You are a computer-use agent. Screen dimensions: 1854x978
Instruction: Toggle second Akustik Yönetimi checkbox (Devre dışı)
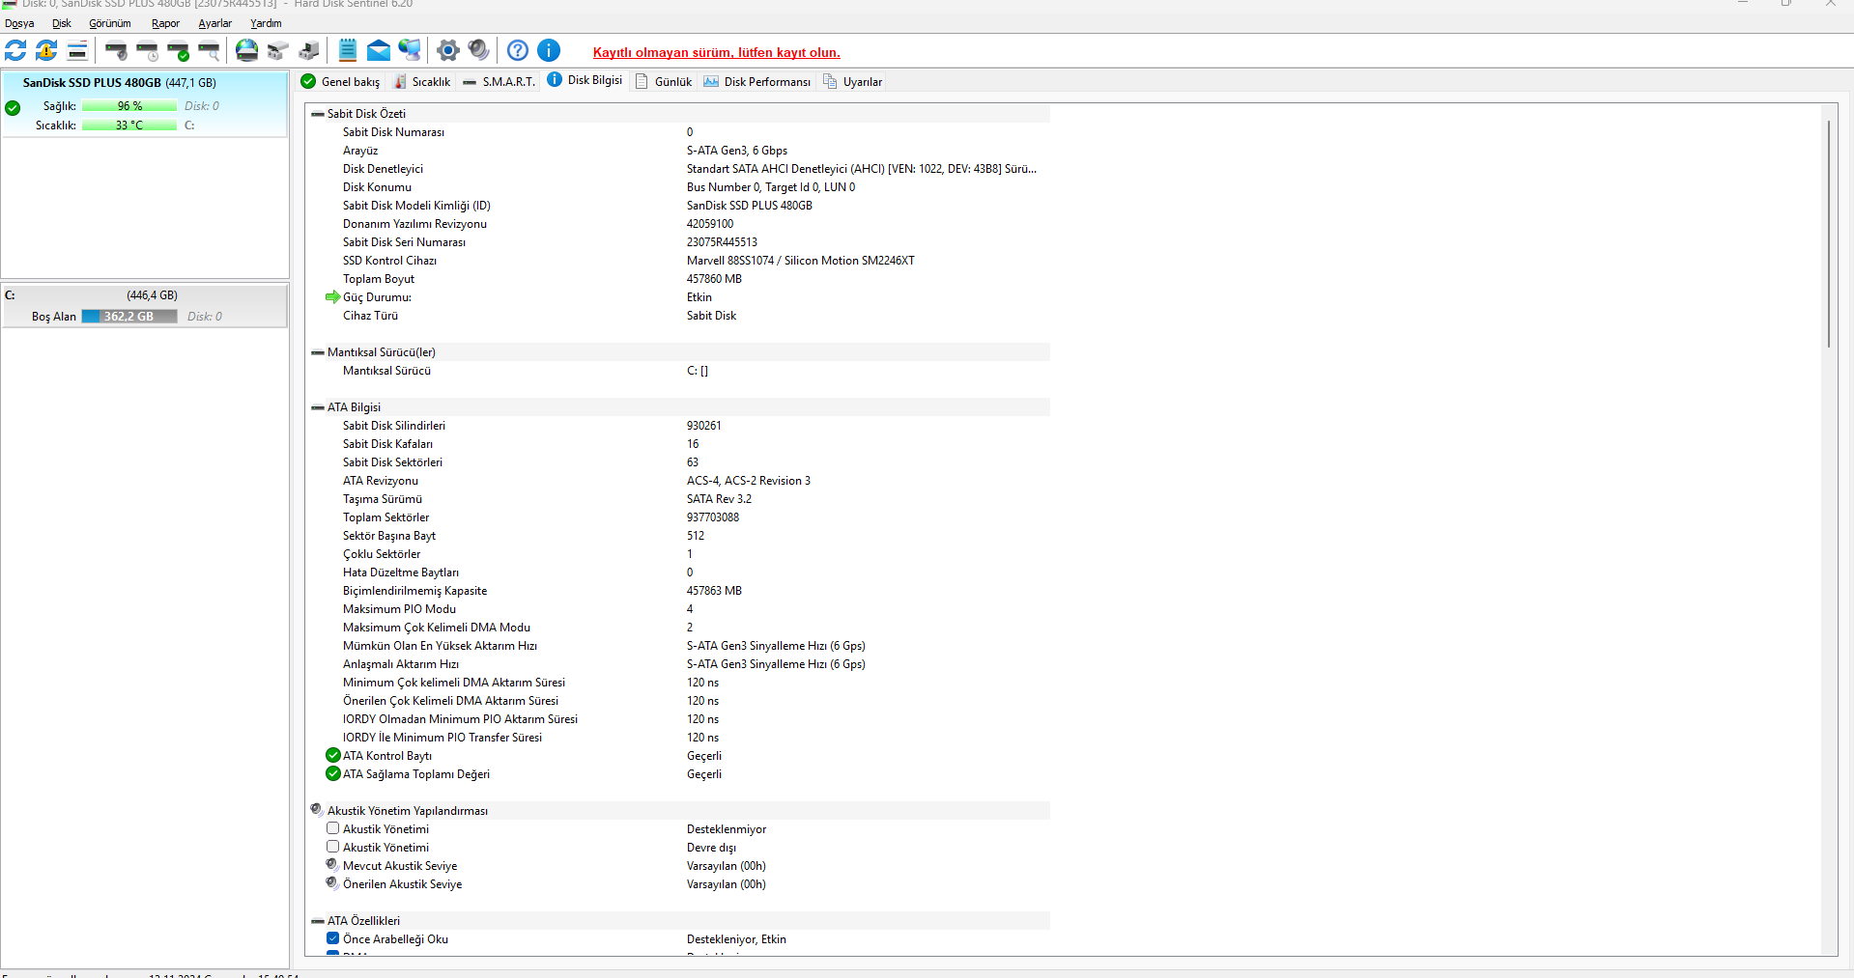[x=332, y=847]
